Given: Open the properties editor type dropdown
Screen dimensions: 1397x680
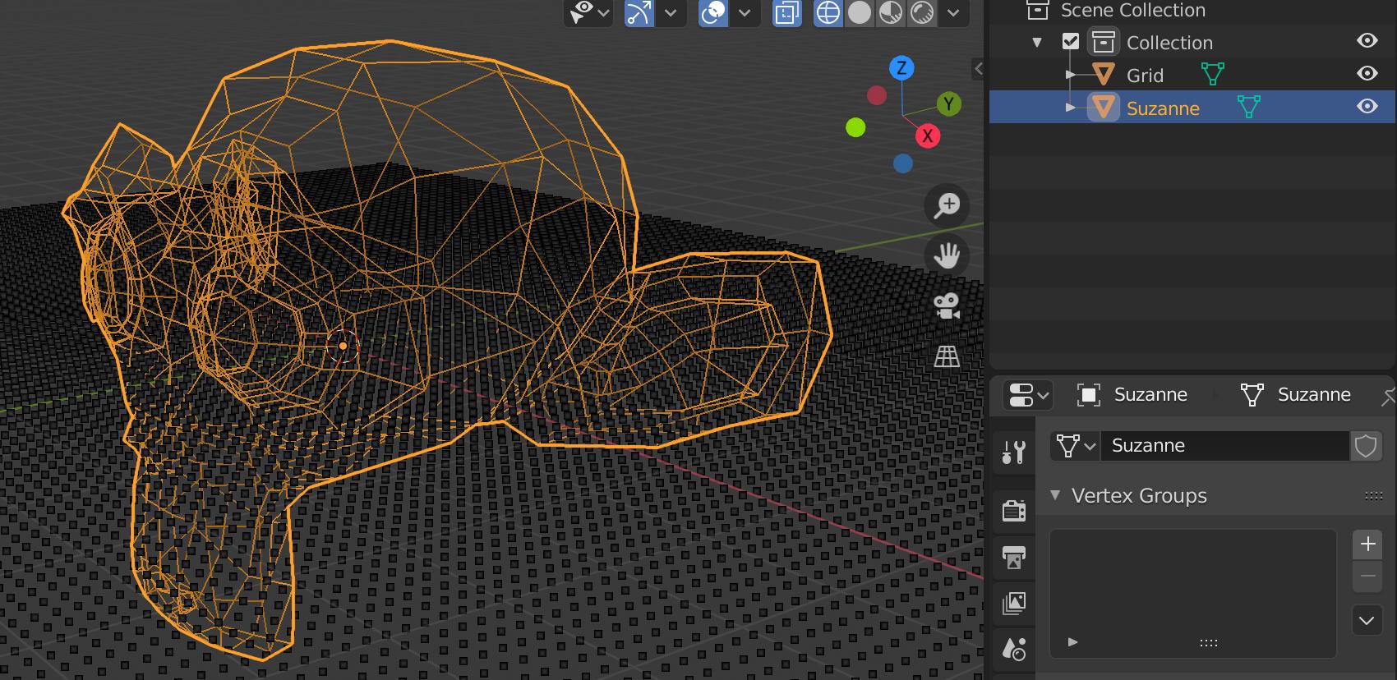Looking at the screenshot, I should pos(1027,395).
